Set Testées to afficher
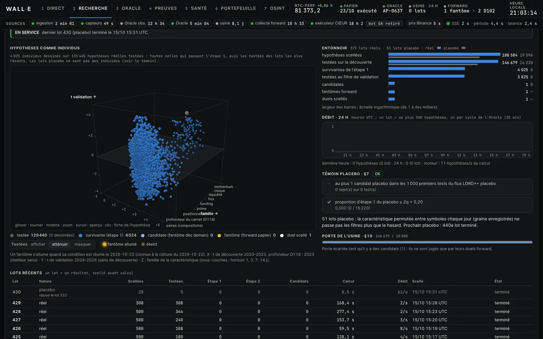This screenshot has height=339, width=543. coord(38,245)
